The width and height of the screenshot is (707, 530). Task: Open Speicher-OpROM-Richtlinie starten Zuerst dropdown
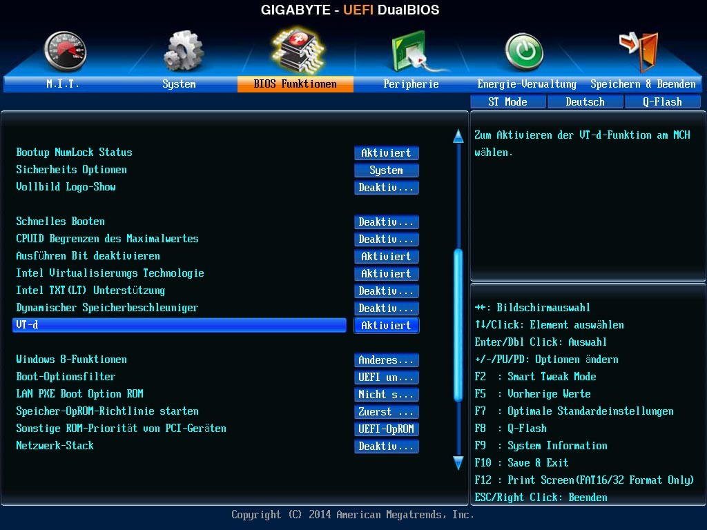387,411
